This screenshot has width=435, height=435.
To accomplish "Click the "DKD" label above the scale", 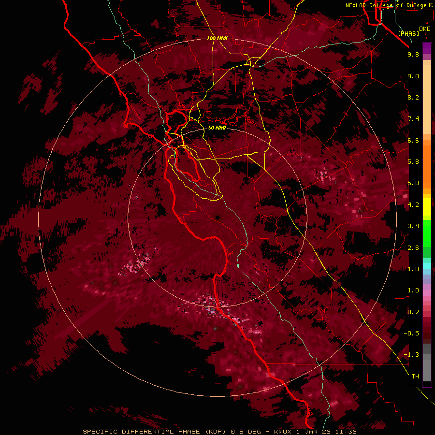I will [x=425, y=29].
